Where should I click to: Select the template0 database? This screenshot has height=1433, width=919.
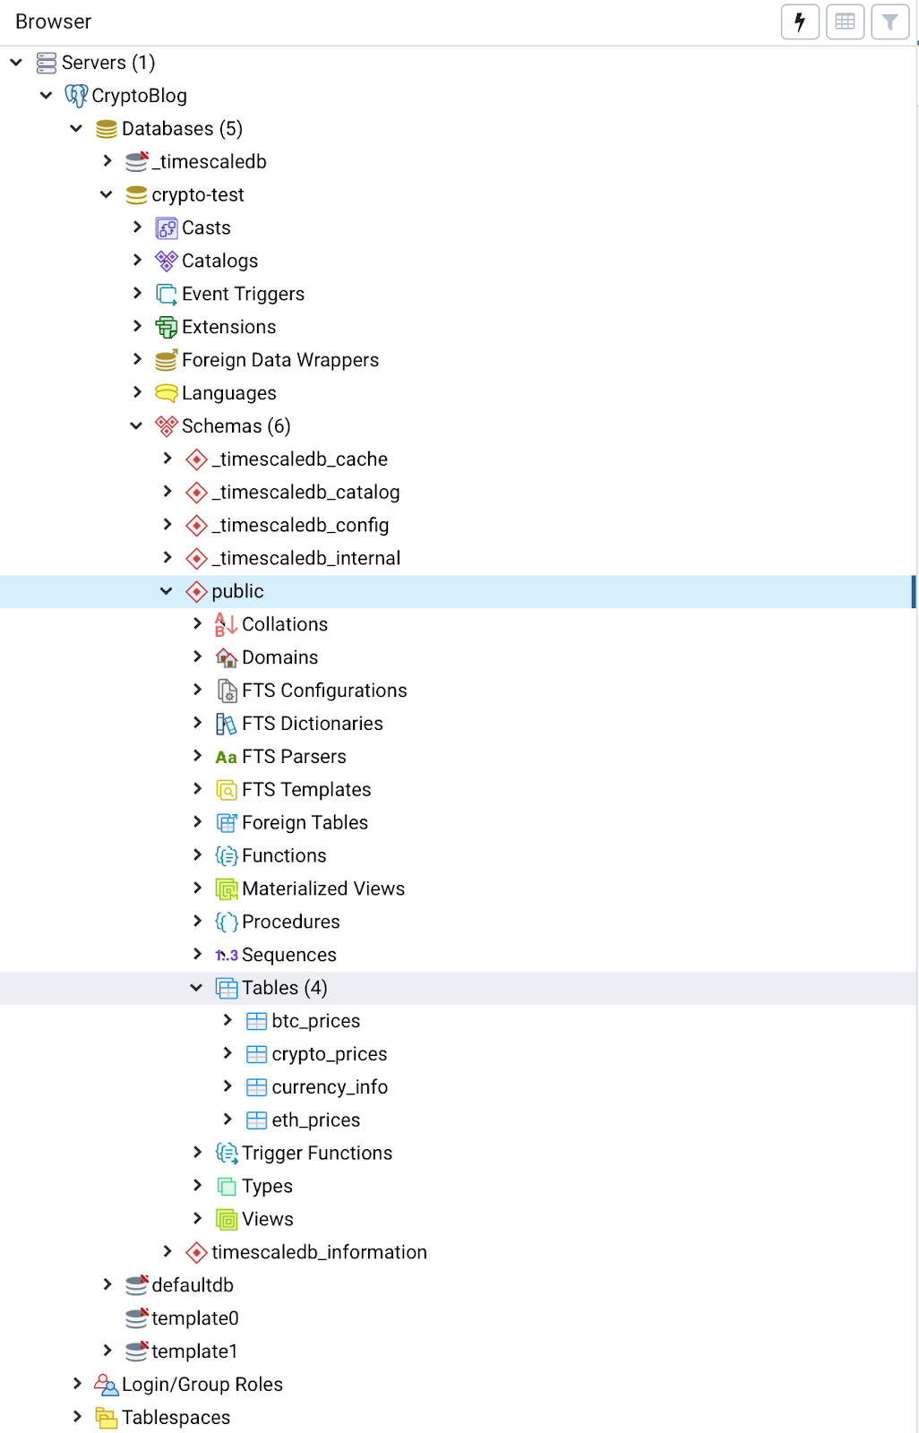(x=194, y=1318)
